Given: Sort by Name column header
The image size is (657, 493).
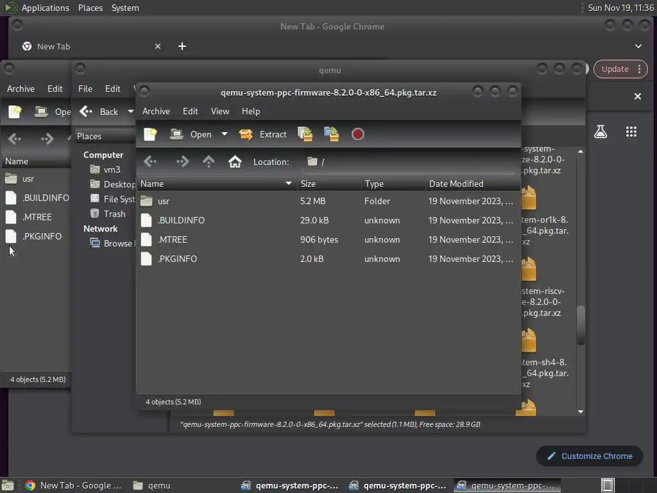Looking at the screenshot, I should (x=217, y=184).
